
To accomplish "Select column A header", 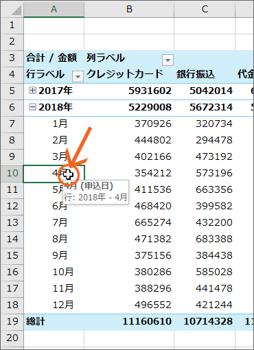I will click(54, 9).
